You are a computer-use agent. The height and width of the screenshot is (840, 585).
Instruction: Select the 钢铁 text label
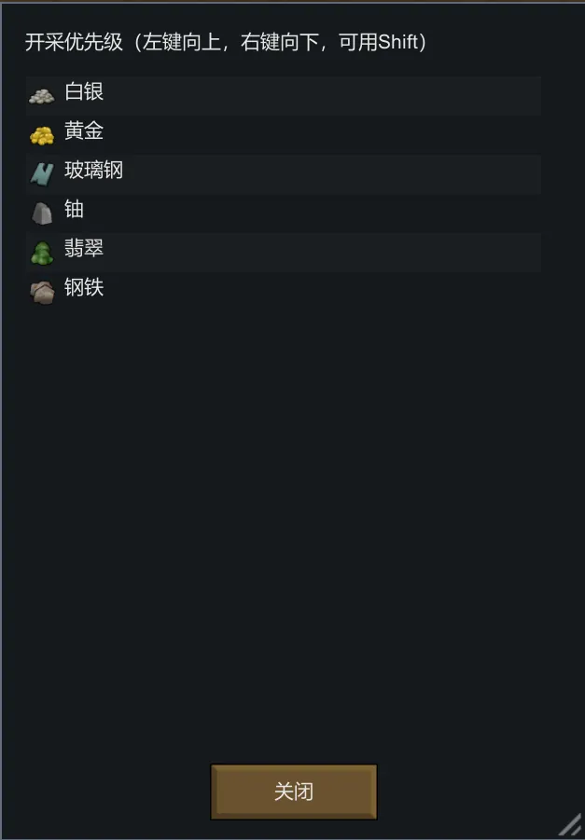(x=84, y=288)
